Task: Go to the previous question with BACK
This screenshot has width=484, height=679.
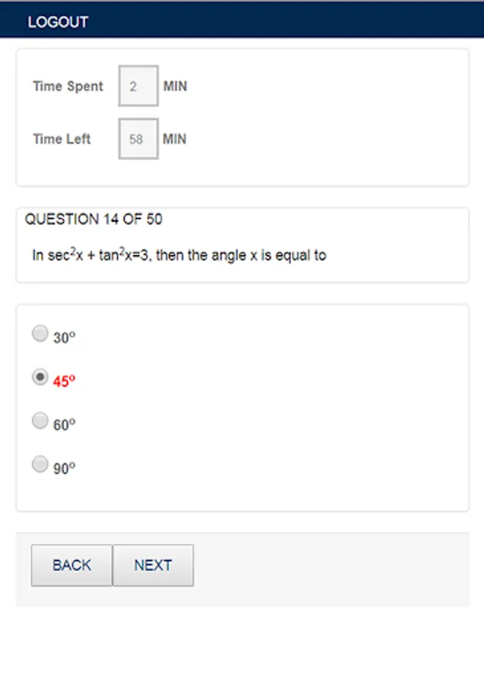Action: coord(72,565)
